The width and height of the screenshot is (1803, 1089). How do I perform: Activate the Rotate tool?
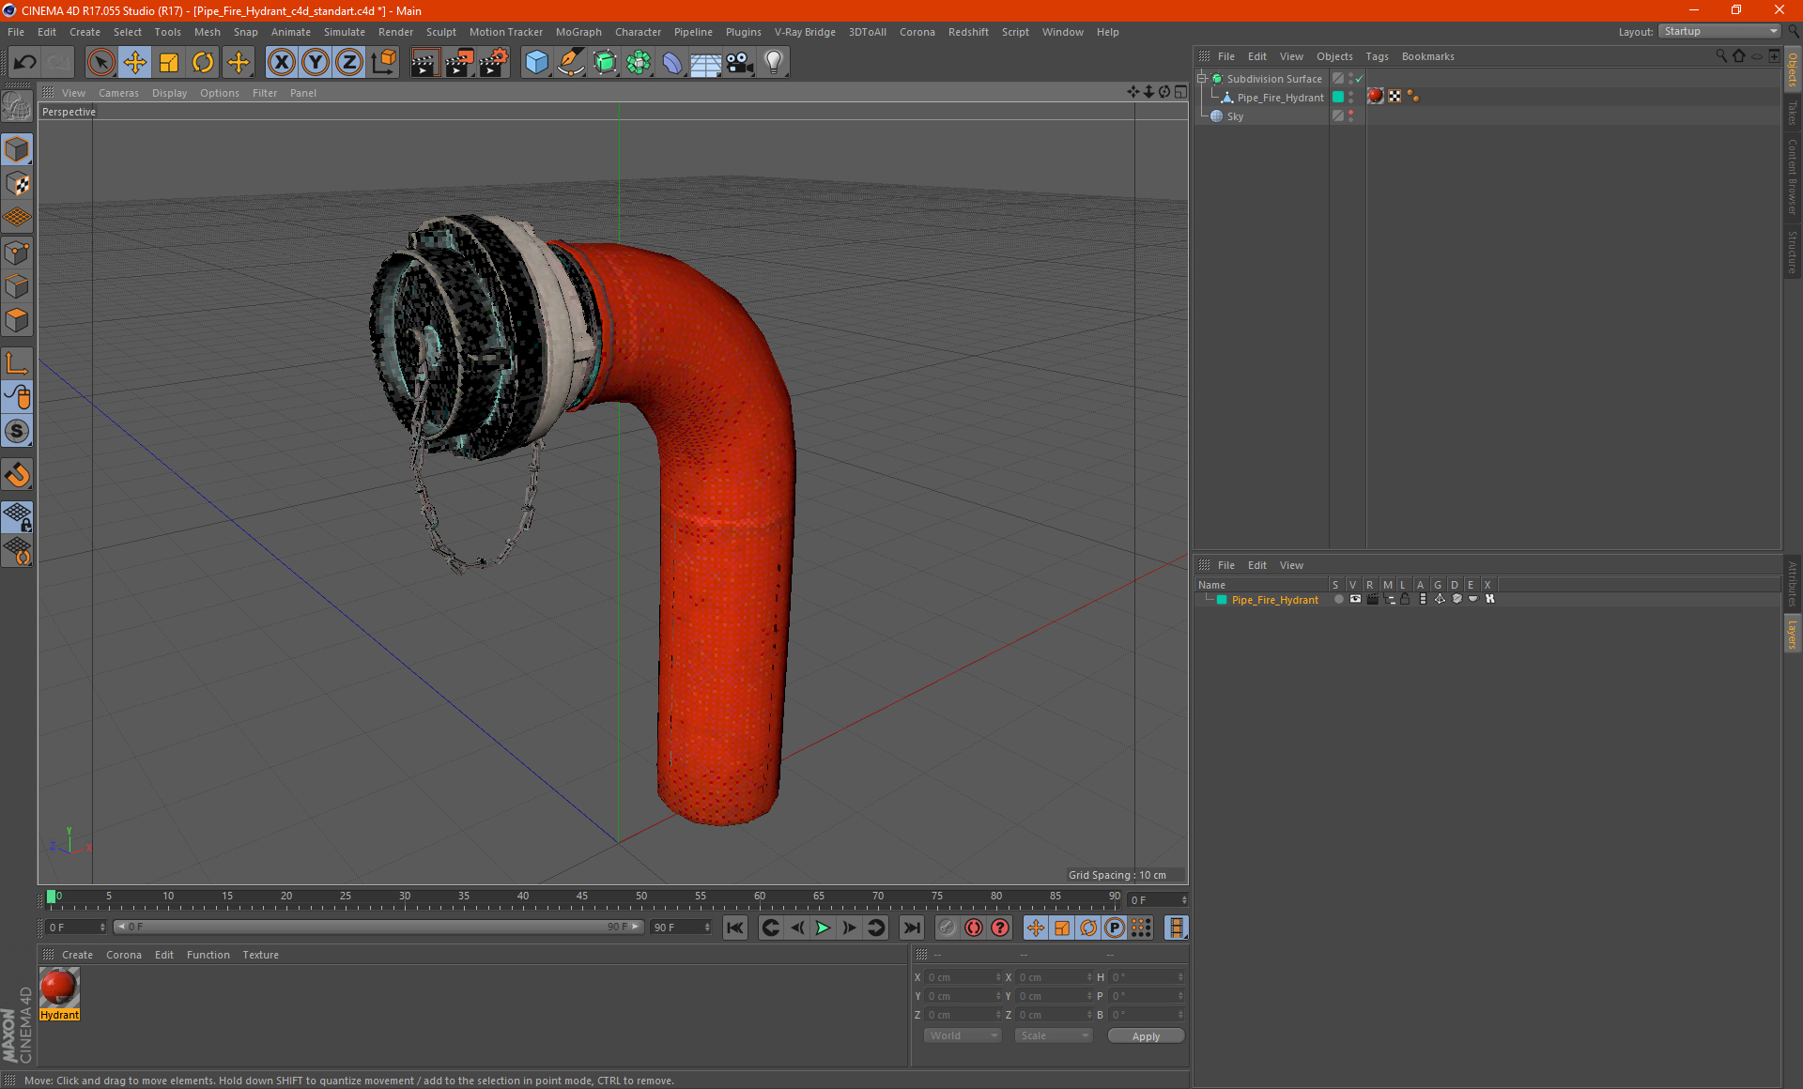click(x=203, y=63)
